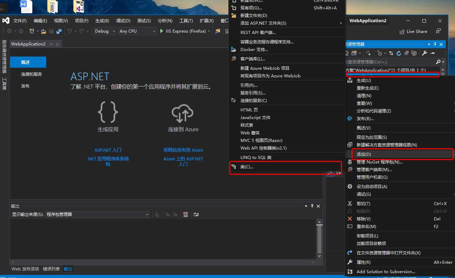Click the Save All icon in toolbar

pos(59,31)
